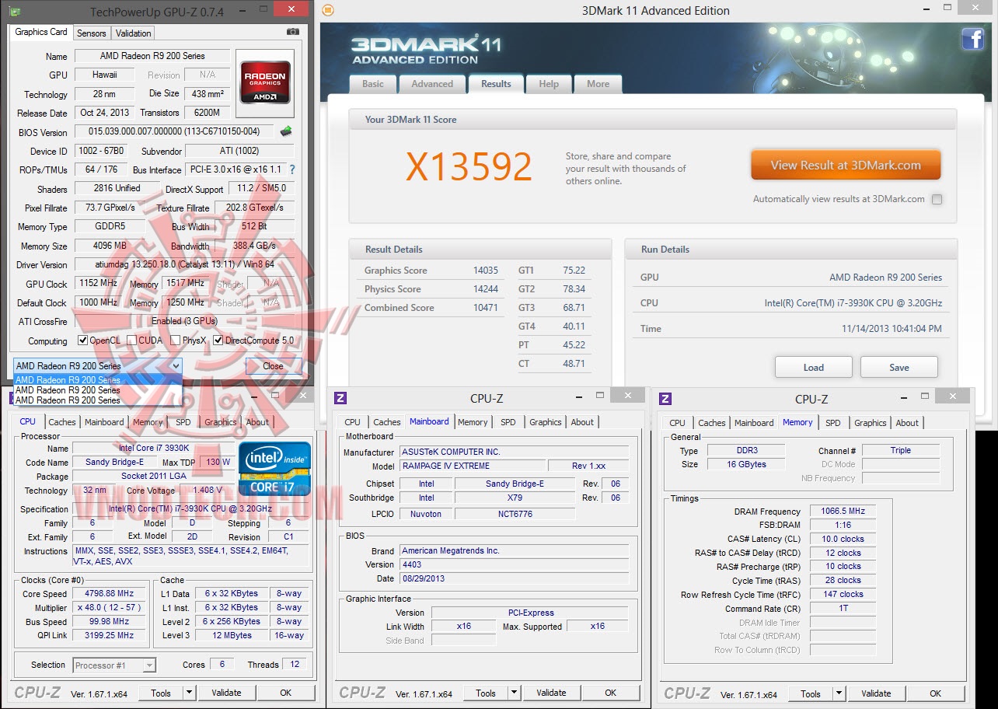Viewport: 998px width, 709px height.
Task: Open the Caches tab in the CPU-Z memory window
Action: click(x=712, y=423)
